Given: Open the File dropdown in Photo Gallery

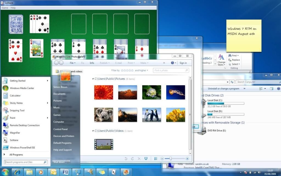Looking at the screenshot, I should [x=72, y=63].
